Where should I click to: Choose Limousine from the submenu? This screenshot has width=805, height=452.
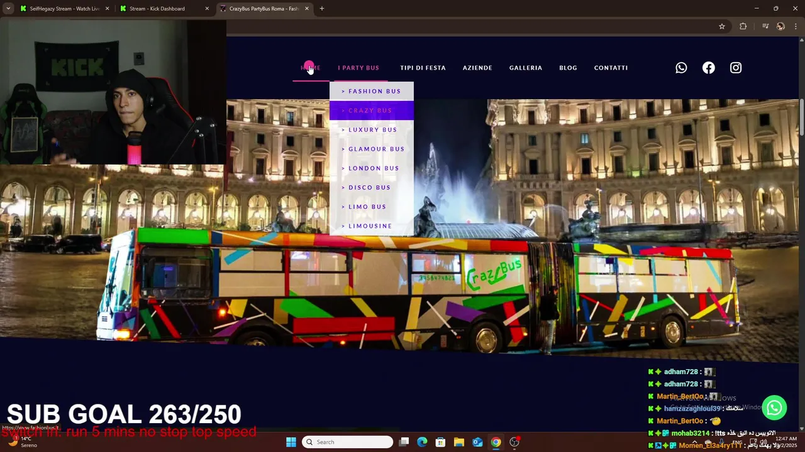(372, 226)
